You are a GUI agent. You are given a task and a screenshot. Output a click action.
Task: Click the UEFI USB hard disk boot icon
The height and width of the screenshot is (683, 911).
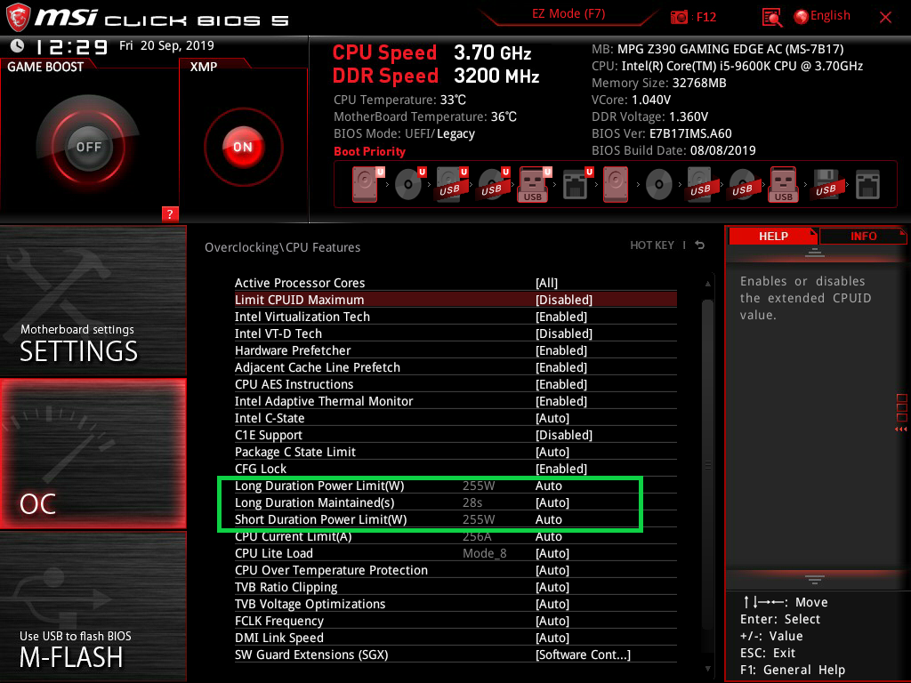[451, 184]
